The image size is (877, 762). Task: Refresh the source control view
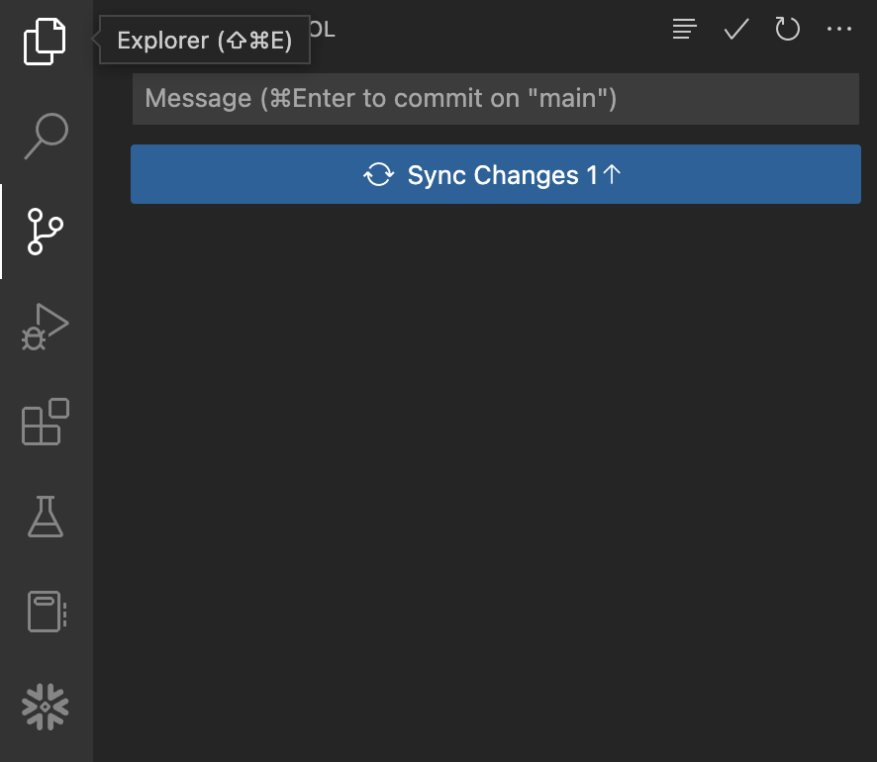point(787,29)
